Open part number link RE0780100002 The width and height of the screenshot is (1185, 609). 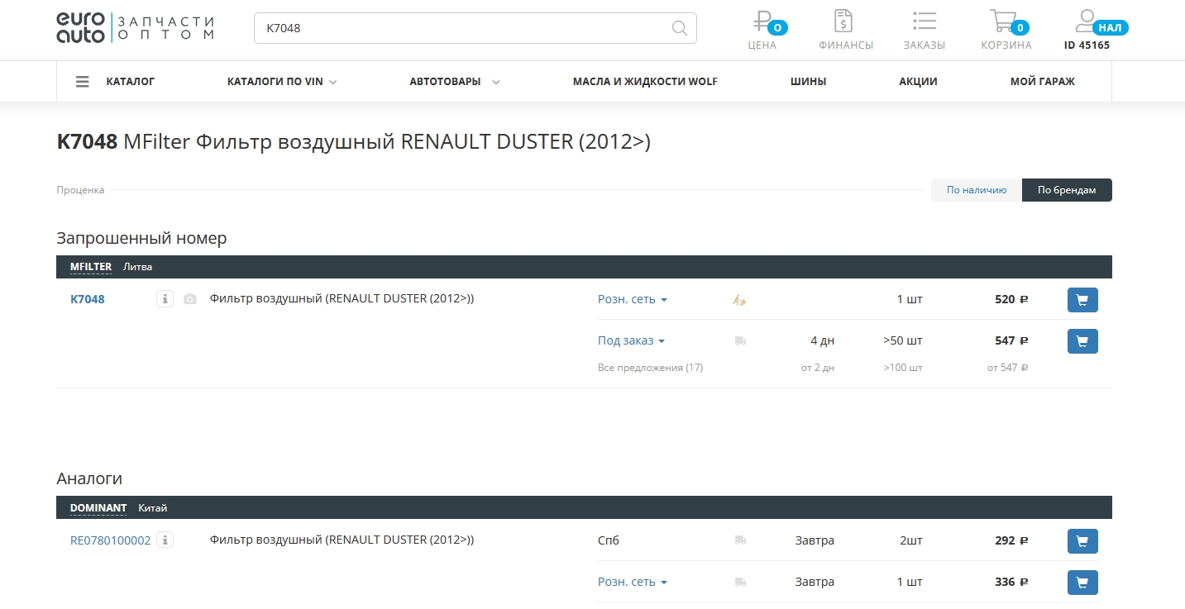tap(111, 540)
